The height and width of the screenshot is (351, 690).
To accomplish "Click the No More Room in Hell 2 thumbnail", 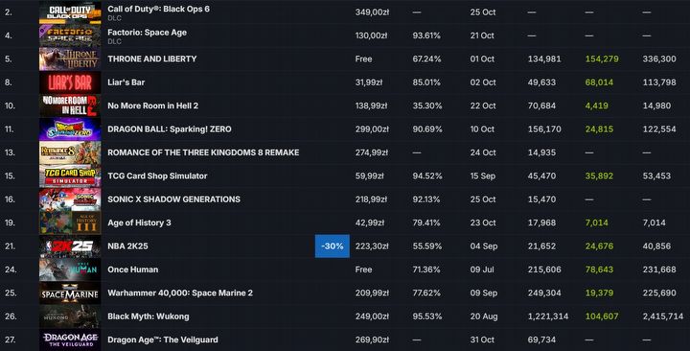I will tap(70, 105).
